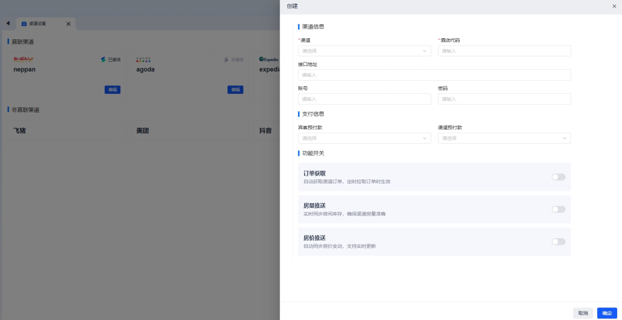The height and width of the screenshot is (320, 622).
Task: Turn on the 房量推送 toggle
Action: [558, 209]
